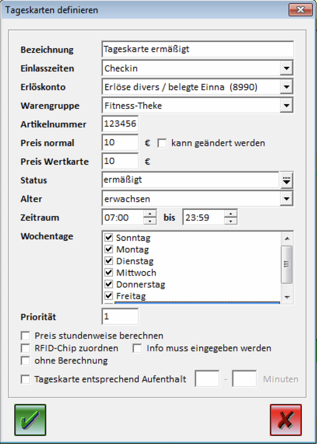Image resolution: width=317 pixels, height=444 pixels.
Task: Enable 'Info muss eingegeben werden'
Action: 138,348
